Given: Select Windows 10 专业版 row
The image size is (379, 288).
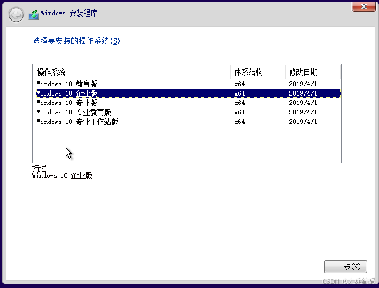Looking at the screenshot, I should click(188, 103).
